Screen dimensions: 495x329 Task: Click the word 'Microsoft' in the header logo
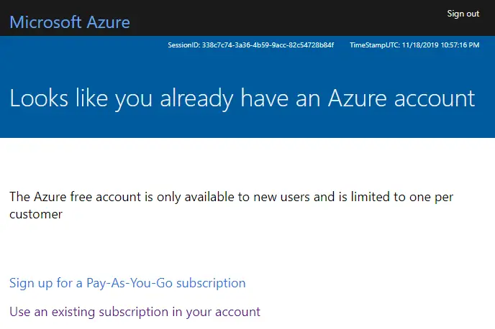tap(46, 22)
